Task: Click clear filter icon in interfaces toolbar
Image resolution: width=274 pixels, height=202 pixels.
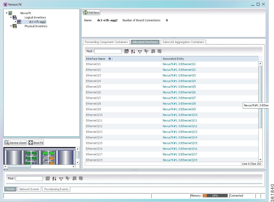Action: click(x=146, y=51)
